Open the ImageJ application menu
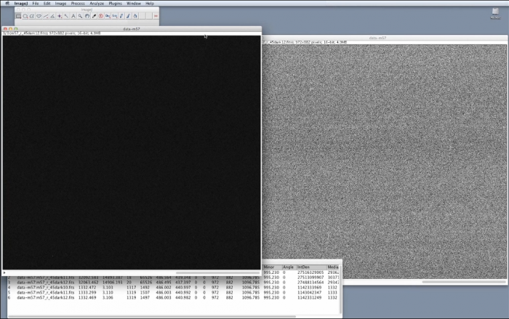The image size is (509, 319). [21, 3]
